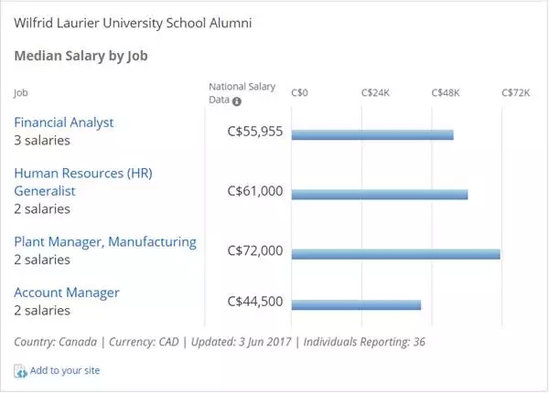Click the Wilfrid Laurier University School Alumni title

(133, 22)
